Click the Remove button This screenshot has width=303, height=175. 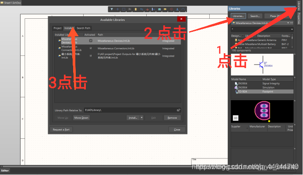[x=172, y=118]
